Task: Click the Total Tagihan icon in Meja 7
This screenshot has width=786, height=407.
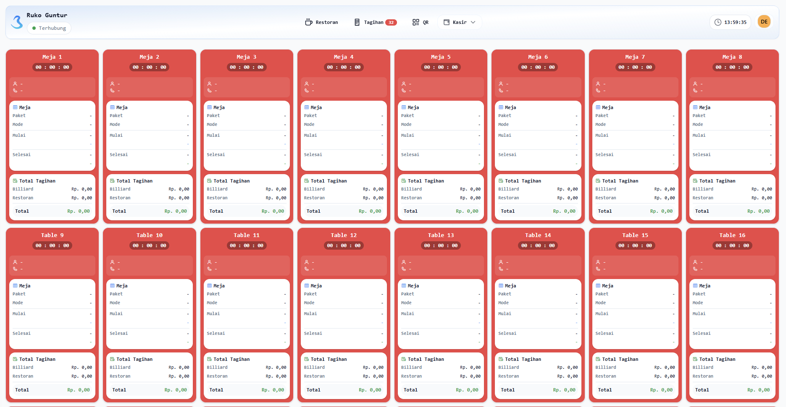Action: coord(598,181)
